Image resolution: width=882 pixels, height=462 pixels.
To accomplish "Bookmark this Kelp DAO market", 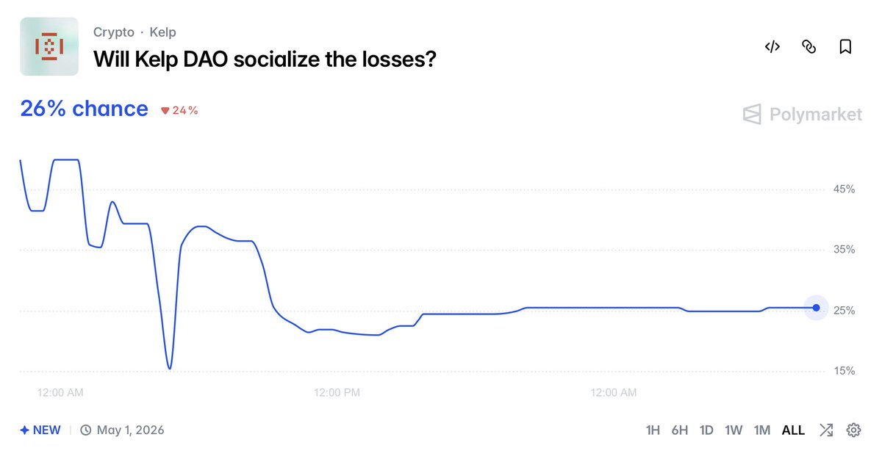I will tap(845, 47).
